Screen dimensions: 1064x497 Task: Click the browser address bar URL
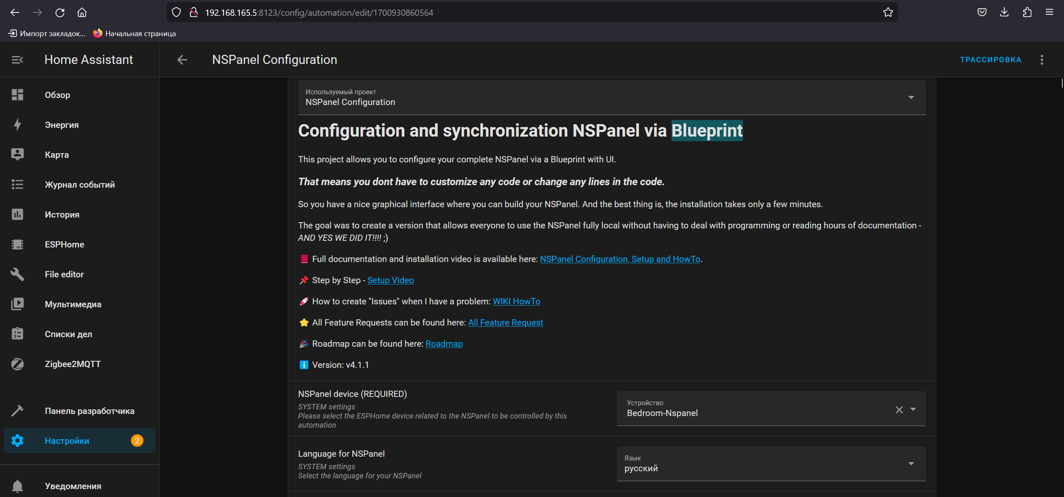pyautogui.click(x=319, y=12)
